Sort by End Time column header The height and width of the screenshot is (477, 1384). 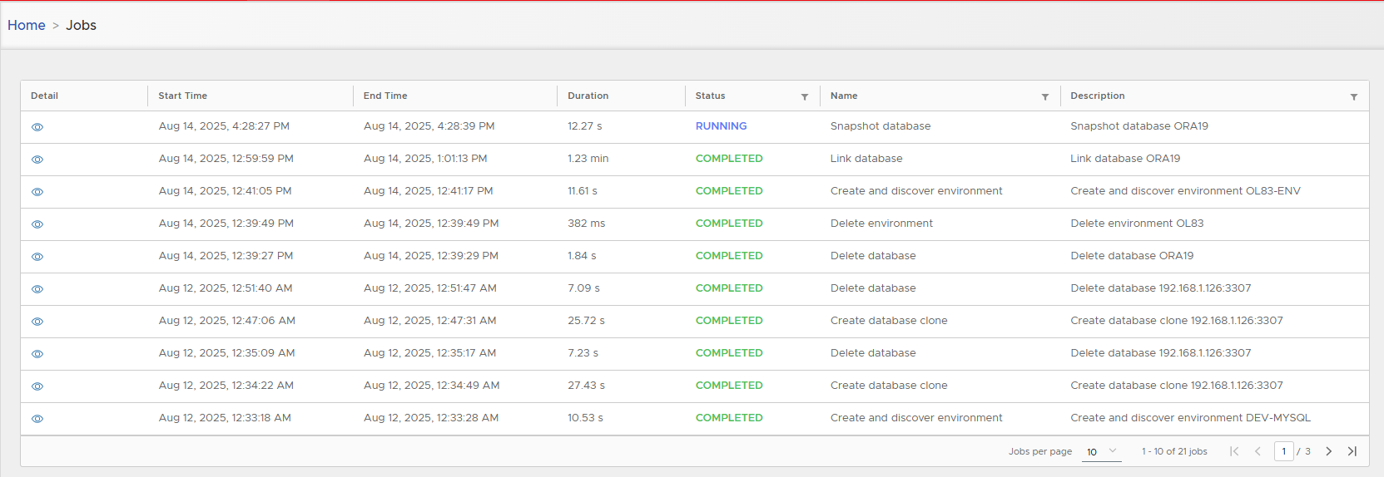(x=385, y=96)
